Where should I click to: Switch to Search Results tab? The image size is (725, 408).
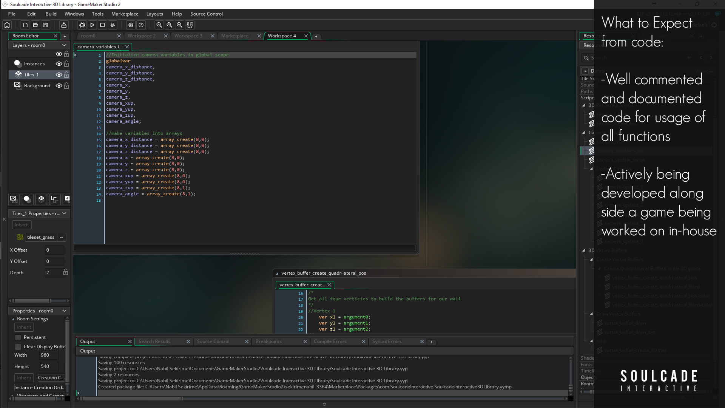[x=154, y=342]
